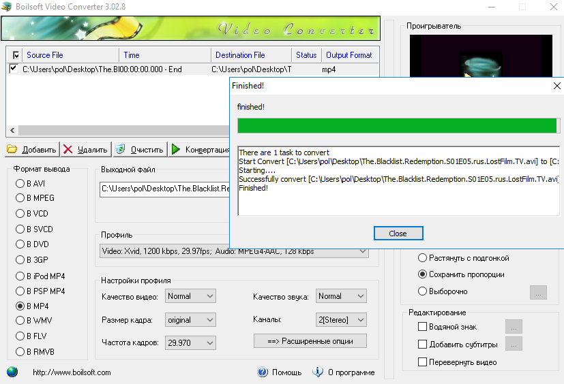Click the green conversion progress bar

pyautogui.click(x=398, y=126)
